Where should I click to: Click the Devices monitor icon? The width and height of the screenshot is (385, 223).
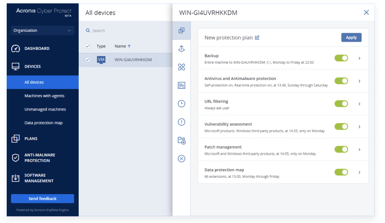coord(15,66)
